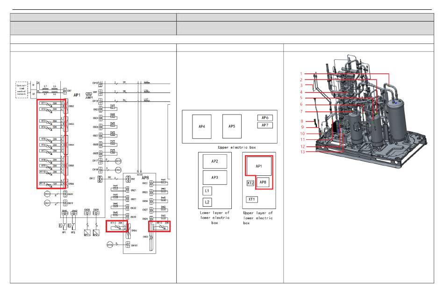444x303 pixels.
Task: Click the AP4 board box
Action: pyautogui.click(x=202, y=126)
